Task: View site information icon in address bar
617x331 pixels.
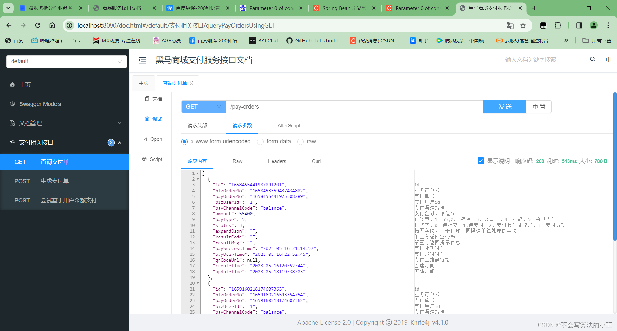Action: [70, 25]
